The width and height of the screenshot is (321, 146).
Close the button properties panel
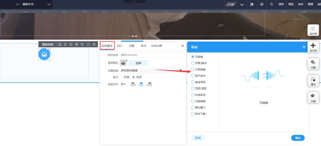point(182,46)
